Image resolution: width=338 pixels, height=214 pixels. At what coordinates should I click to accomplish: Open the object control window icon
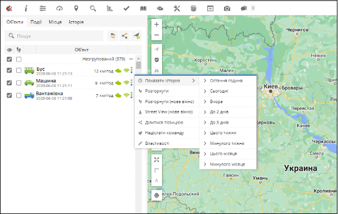pyautogui.click(x=210, y=8)
